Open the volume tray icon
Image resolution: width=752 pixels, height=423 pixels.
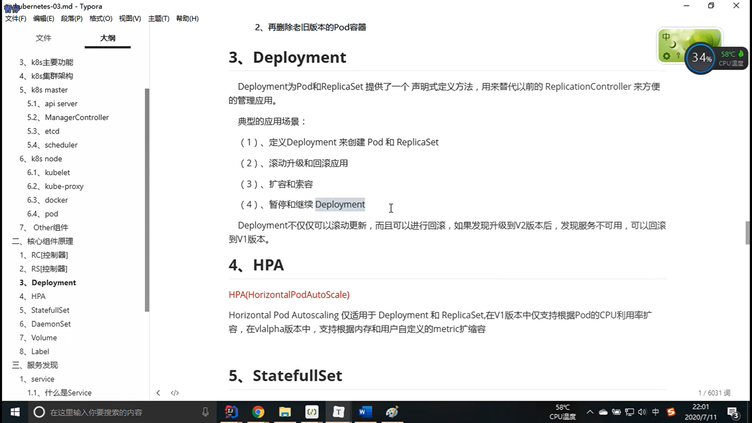(642, 412)
